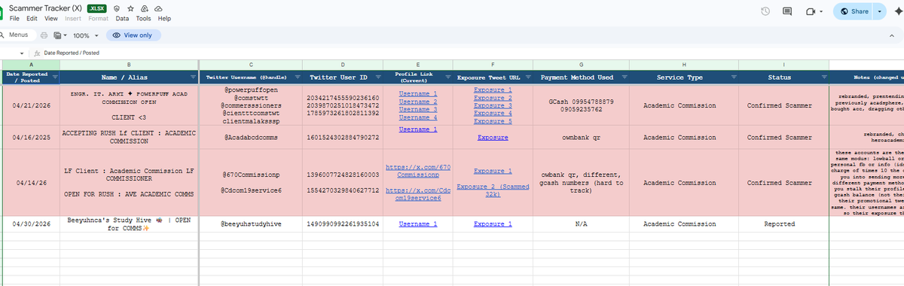Open Username 3 link in the first row
This screenshot has width=904, height=286.
[x=418, y=110]
